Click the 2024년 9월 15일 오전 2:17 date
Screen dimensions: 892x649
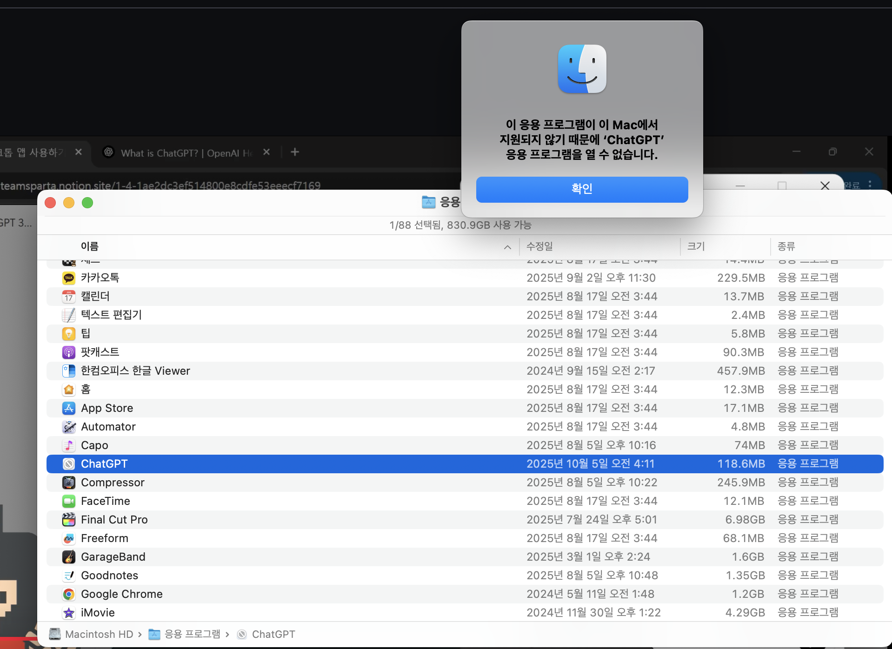[x=591, y=371]
